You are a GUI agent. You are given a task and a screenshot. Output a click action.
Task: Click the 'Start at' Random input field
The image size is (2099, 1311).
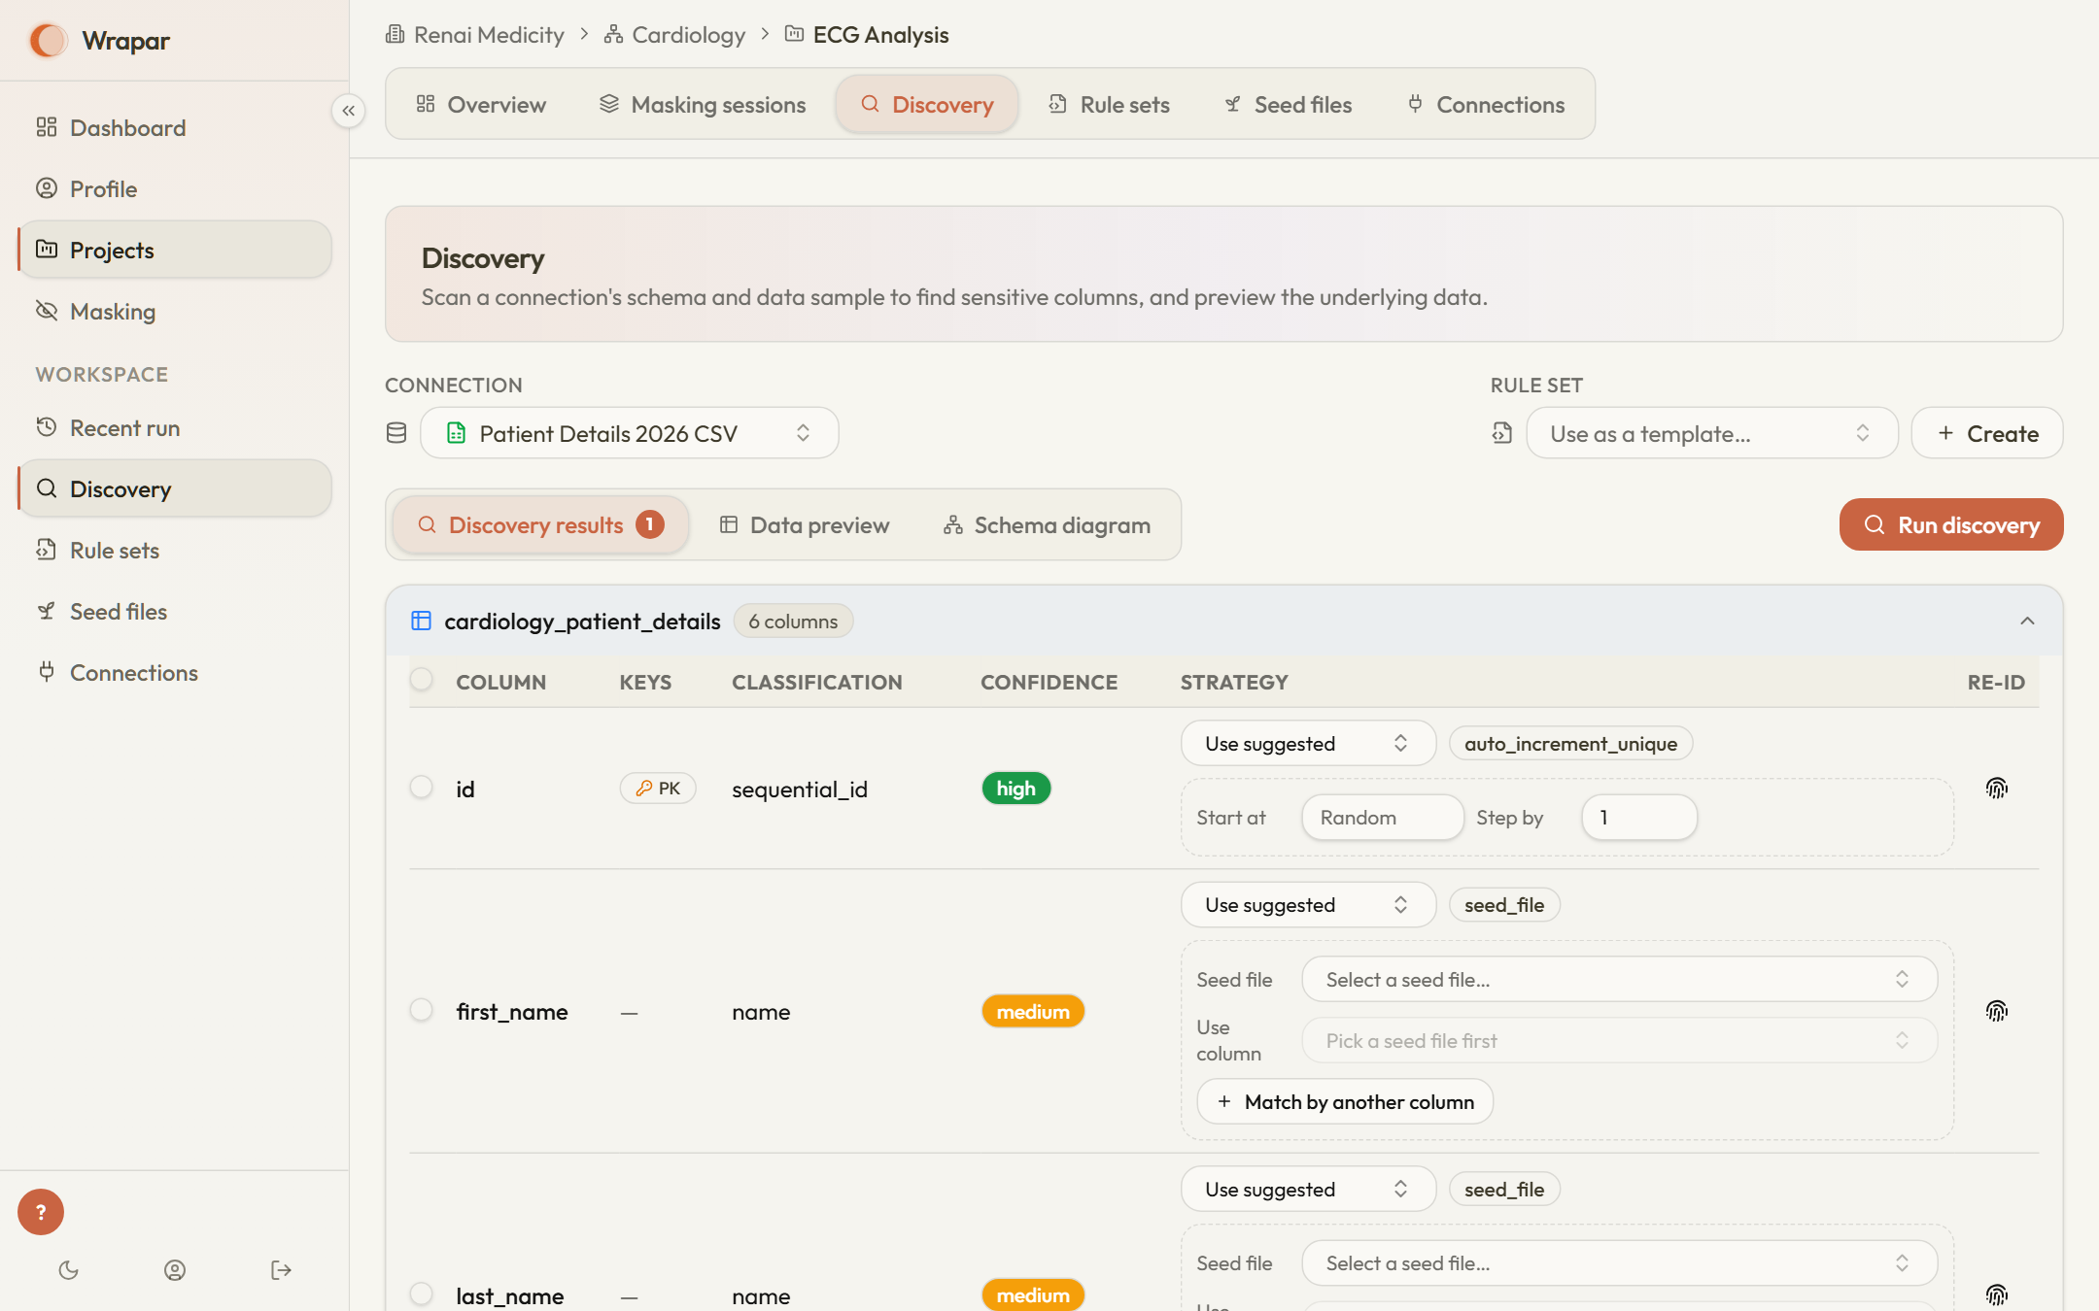click(1383, 817)
